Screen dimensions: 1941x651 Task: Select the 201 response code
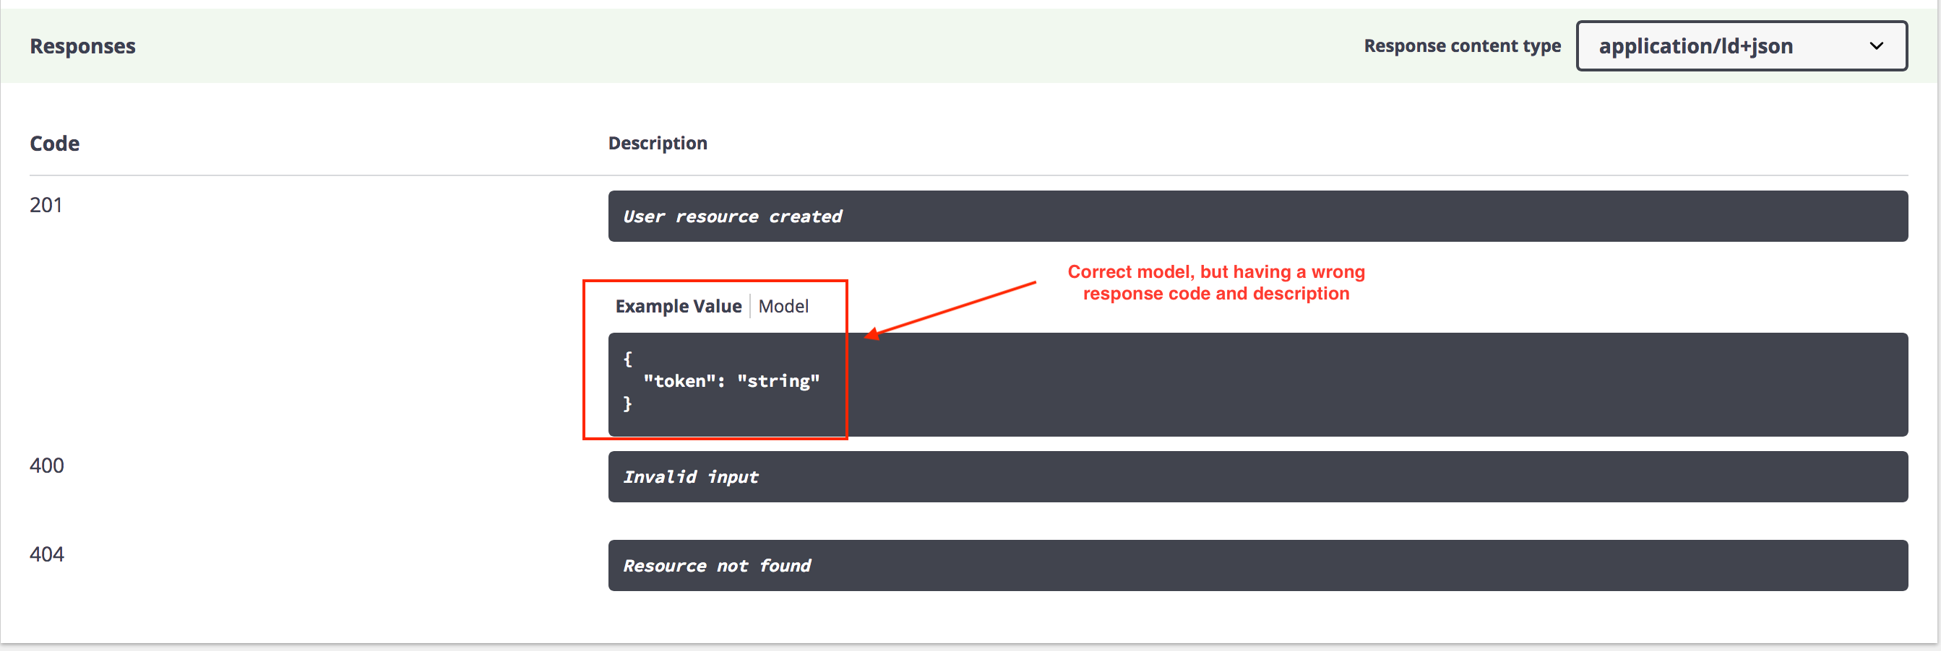46,205
